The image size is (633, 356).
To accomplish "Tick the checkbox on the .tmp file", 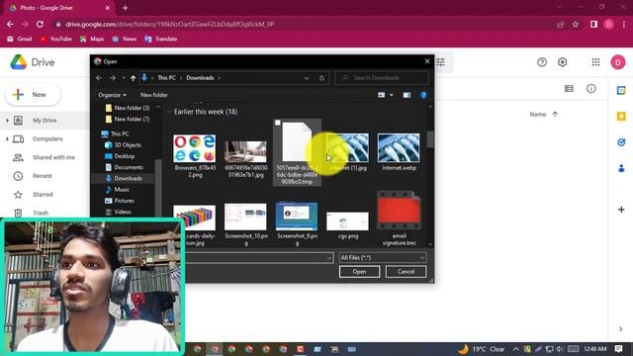I will click(x=278, y=123).
